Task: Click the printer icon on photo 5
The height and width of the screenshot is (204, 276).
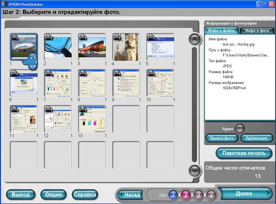Action: coord(151,36)
